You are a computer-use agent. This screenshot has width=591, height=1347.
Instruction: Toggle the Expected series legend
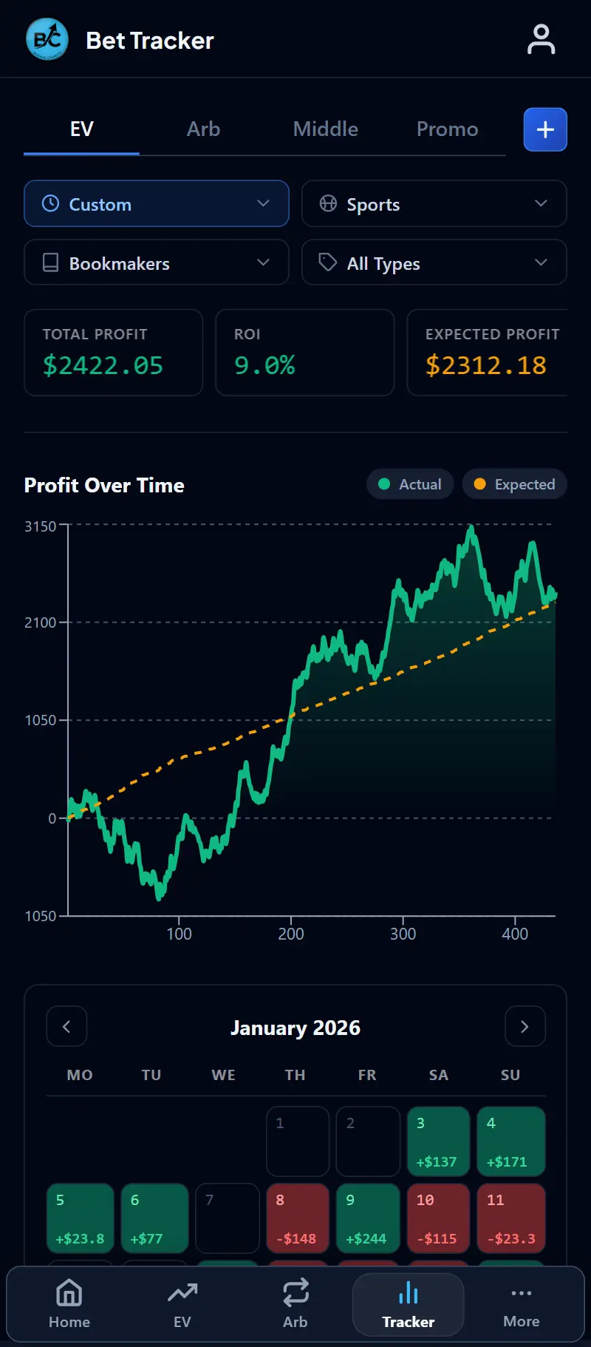(x=515, y=484)
